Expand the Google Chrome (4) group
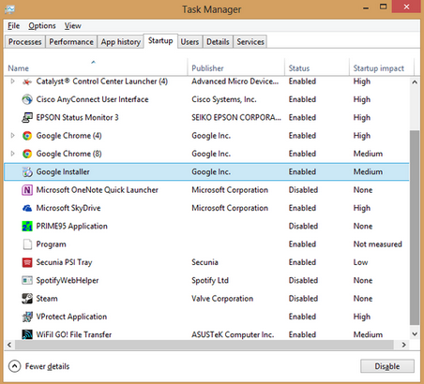This screenshot has width=424, height=384. [x=12, y=136]
